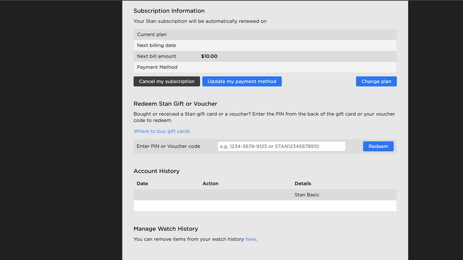Screen dimensions: 463x260
Task: Click the here link to manage watch history
Action: click(x=250, y=239)
